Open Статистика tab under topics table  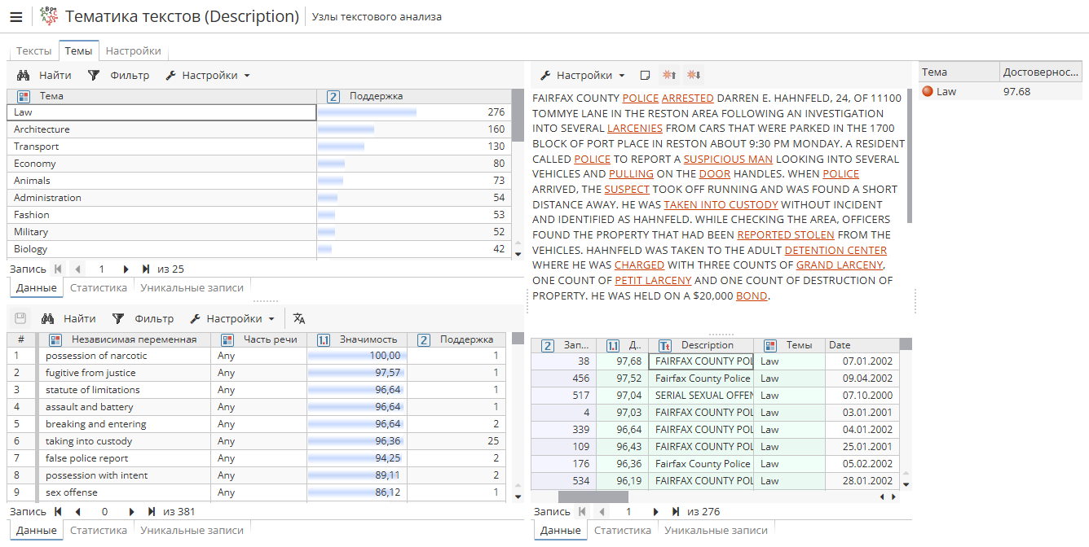tap(99, 287)
